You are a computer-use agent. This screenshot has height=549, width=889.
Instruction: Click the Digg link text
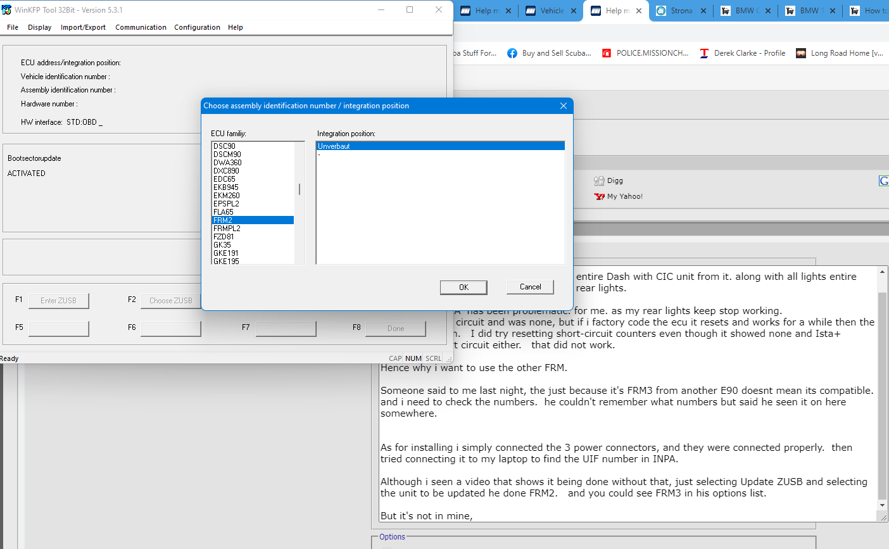click(x=615, y=180)
